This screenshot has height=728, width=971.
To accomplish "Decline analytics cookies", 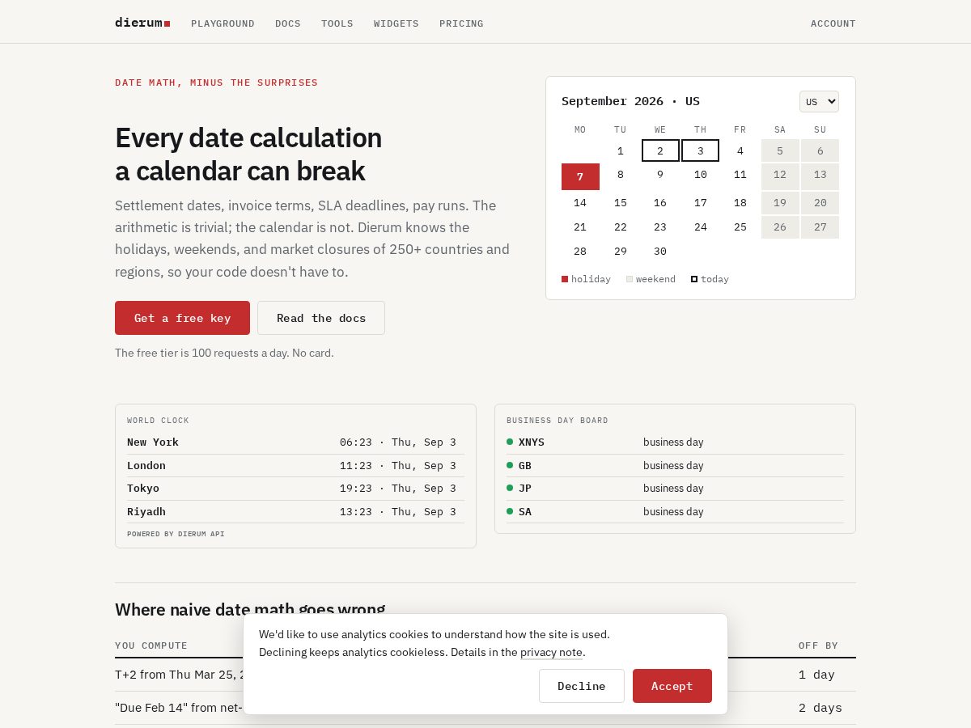I will (581, 686).
